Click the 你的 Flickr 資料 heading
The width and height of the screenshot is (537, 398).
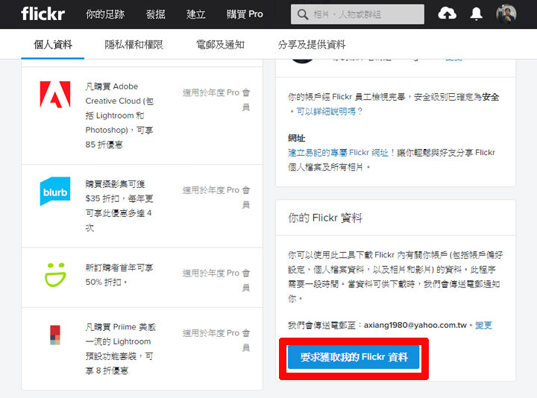(x=325, y=218)
